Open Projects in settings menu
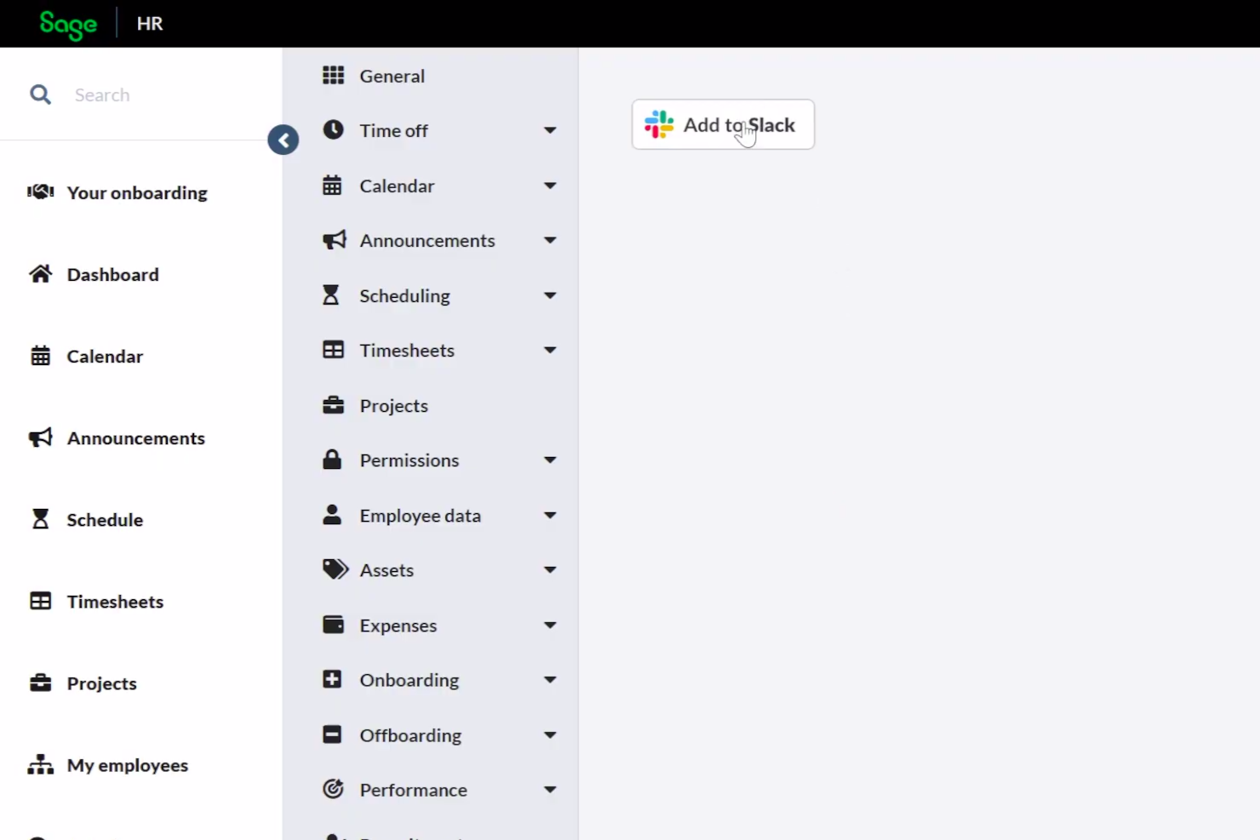1260x840 pixels. [393, 406]
